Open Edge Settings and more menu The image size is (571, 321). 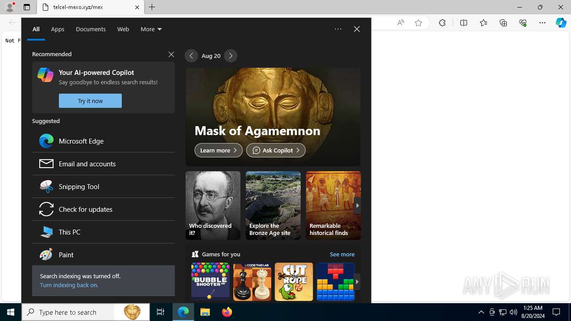pyautogui.click(x=542, y=23)
